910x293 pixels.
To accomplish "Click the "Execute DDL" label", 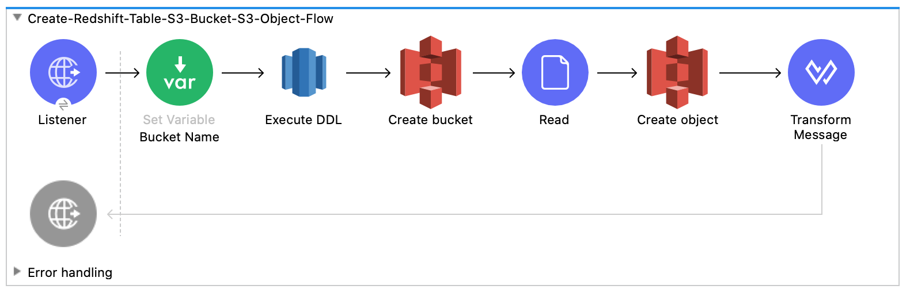I will (304, 119).
